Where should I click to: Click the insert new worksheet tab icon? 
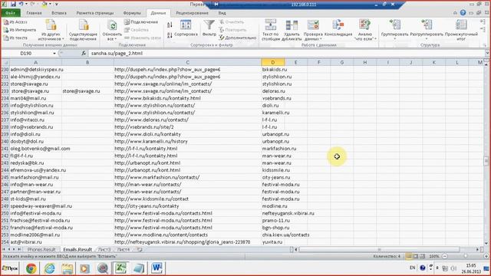tap(140, 250)
